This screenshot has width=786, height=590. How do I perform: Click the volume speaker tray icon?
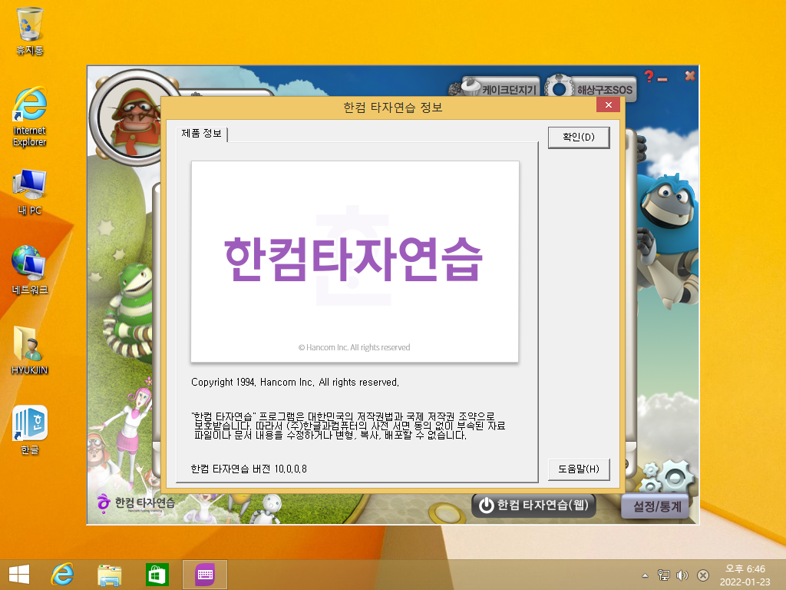click(682, 575)
